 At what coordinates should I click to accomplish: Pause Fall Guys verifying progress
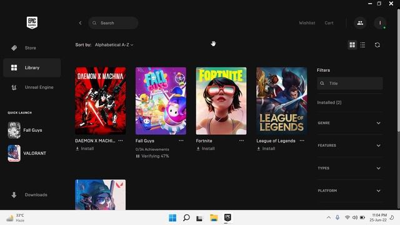tap(137, 156)
